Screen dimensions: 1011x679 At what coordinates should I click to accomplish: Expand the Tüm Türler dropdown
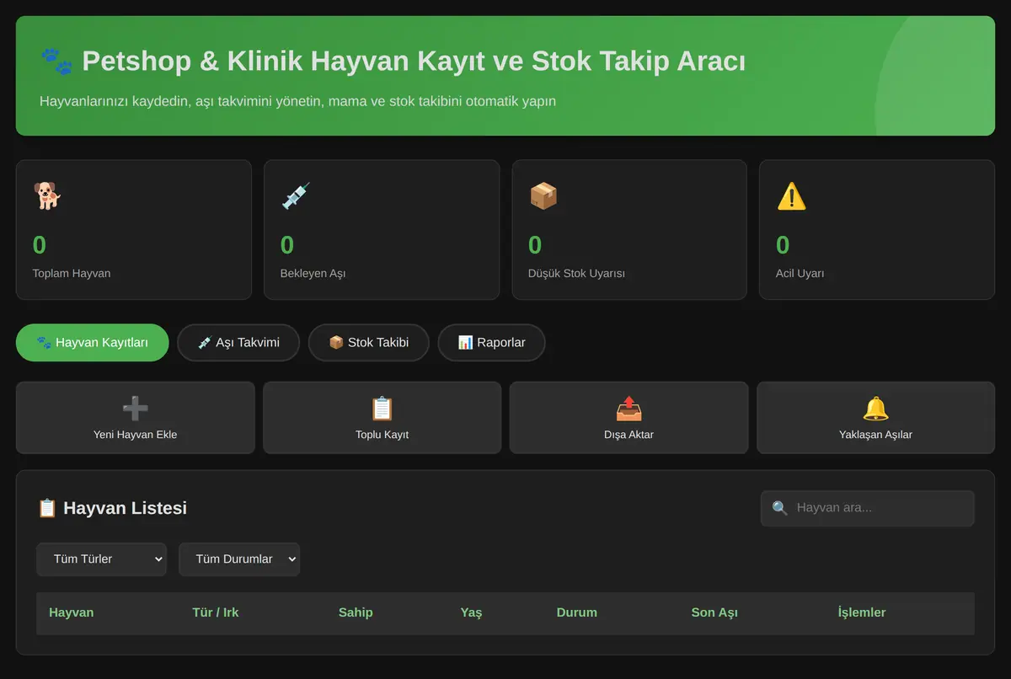[101, 559]
